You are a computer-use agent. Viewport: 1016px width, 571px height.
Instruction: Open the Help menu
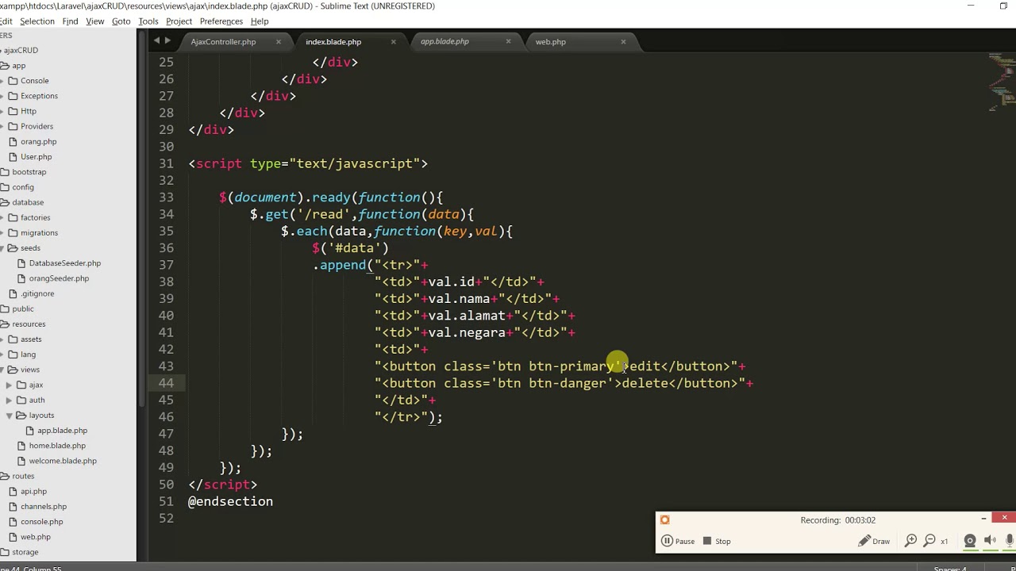[x=260, y=21]
